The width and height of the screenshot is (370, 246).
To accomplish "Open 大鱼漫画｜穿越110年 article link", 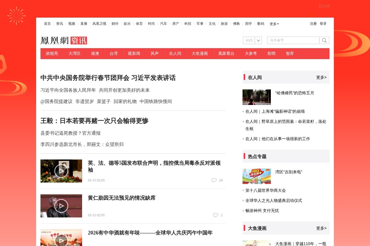I will click(301, 244).
